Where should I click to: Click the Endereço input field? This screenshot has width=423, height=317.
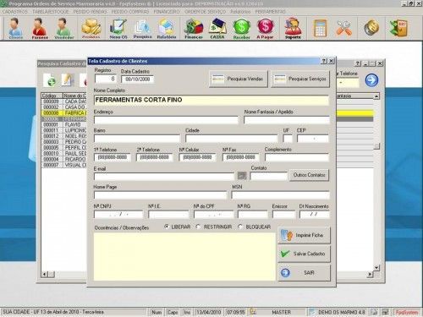tap(166, 120)
